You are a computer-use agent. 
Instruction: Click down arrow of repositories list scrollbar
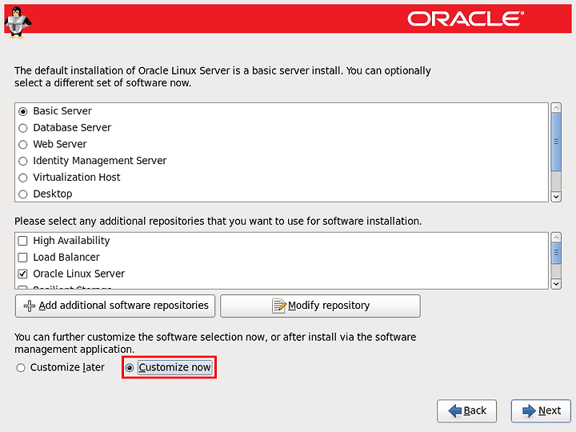(556, 284)
